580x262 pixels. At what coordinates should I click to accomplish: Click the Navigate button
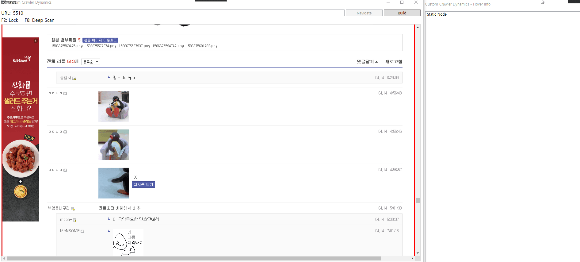[x=364, y=13]
